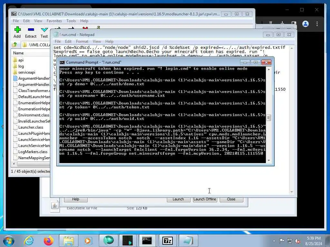Click the Close button in launcher dialog
This screenshot has height=247, width=330.
pos(231,199)
